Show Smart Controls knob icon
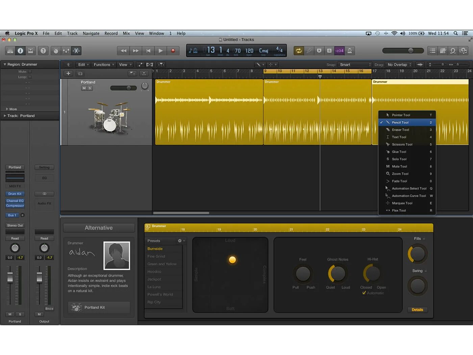The width and height of the screenshot is (473, 355). point(56,51)
